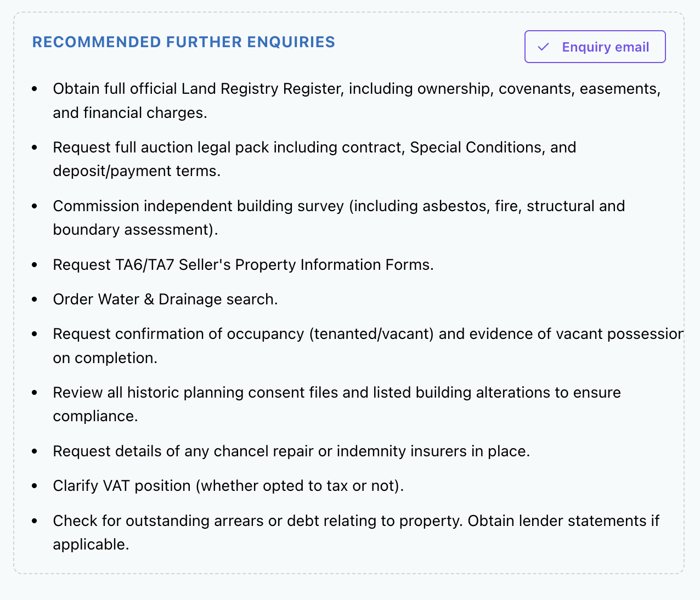Select the chancel repair enquiry line
Image resolution: width=700 pixels, height=600 pixels.
point(291,451)
